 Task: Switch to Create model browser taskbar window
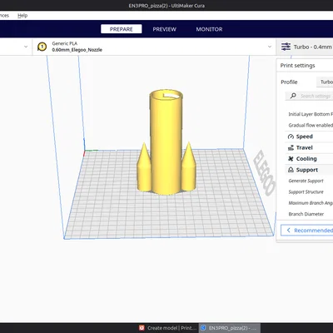168,328
